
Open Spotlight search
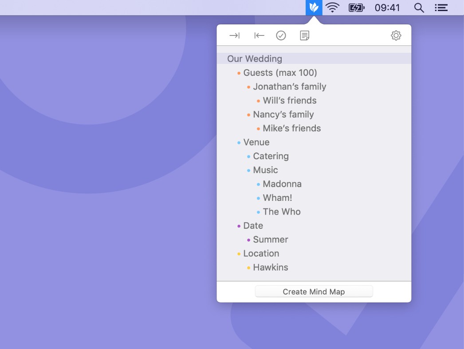tap(419, 8)
